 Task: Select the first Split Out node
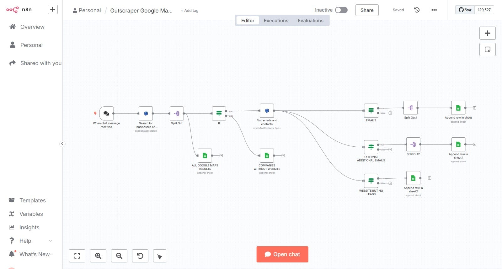tap(177, 114)
